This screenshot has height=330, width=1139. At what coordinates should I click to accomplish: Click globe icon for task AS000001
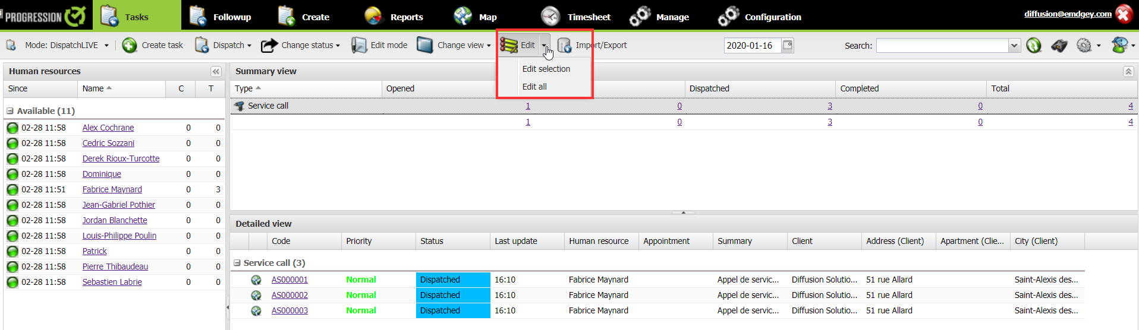point(256,280)
